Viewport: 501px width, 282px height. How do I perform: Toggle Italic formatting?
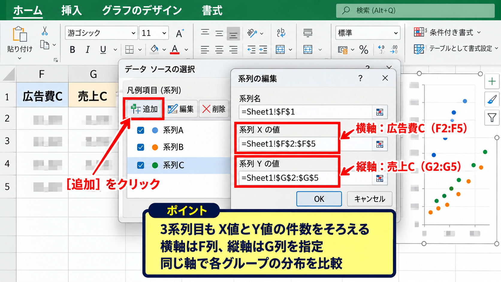coord(87,50)
